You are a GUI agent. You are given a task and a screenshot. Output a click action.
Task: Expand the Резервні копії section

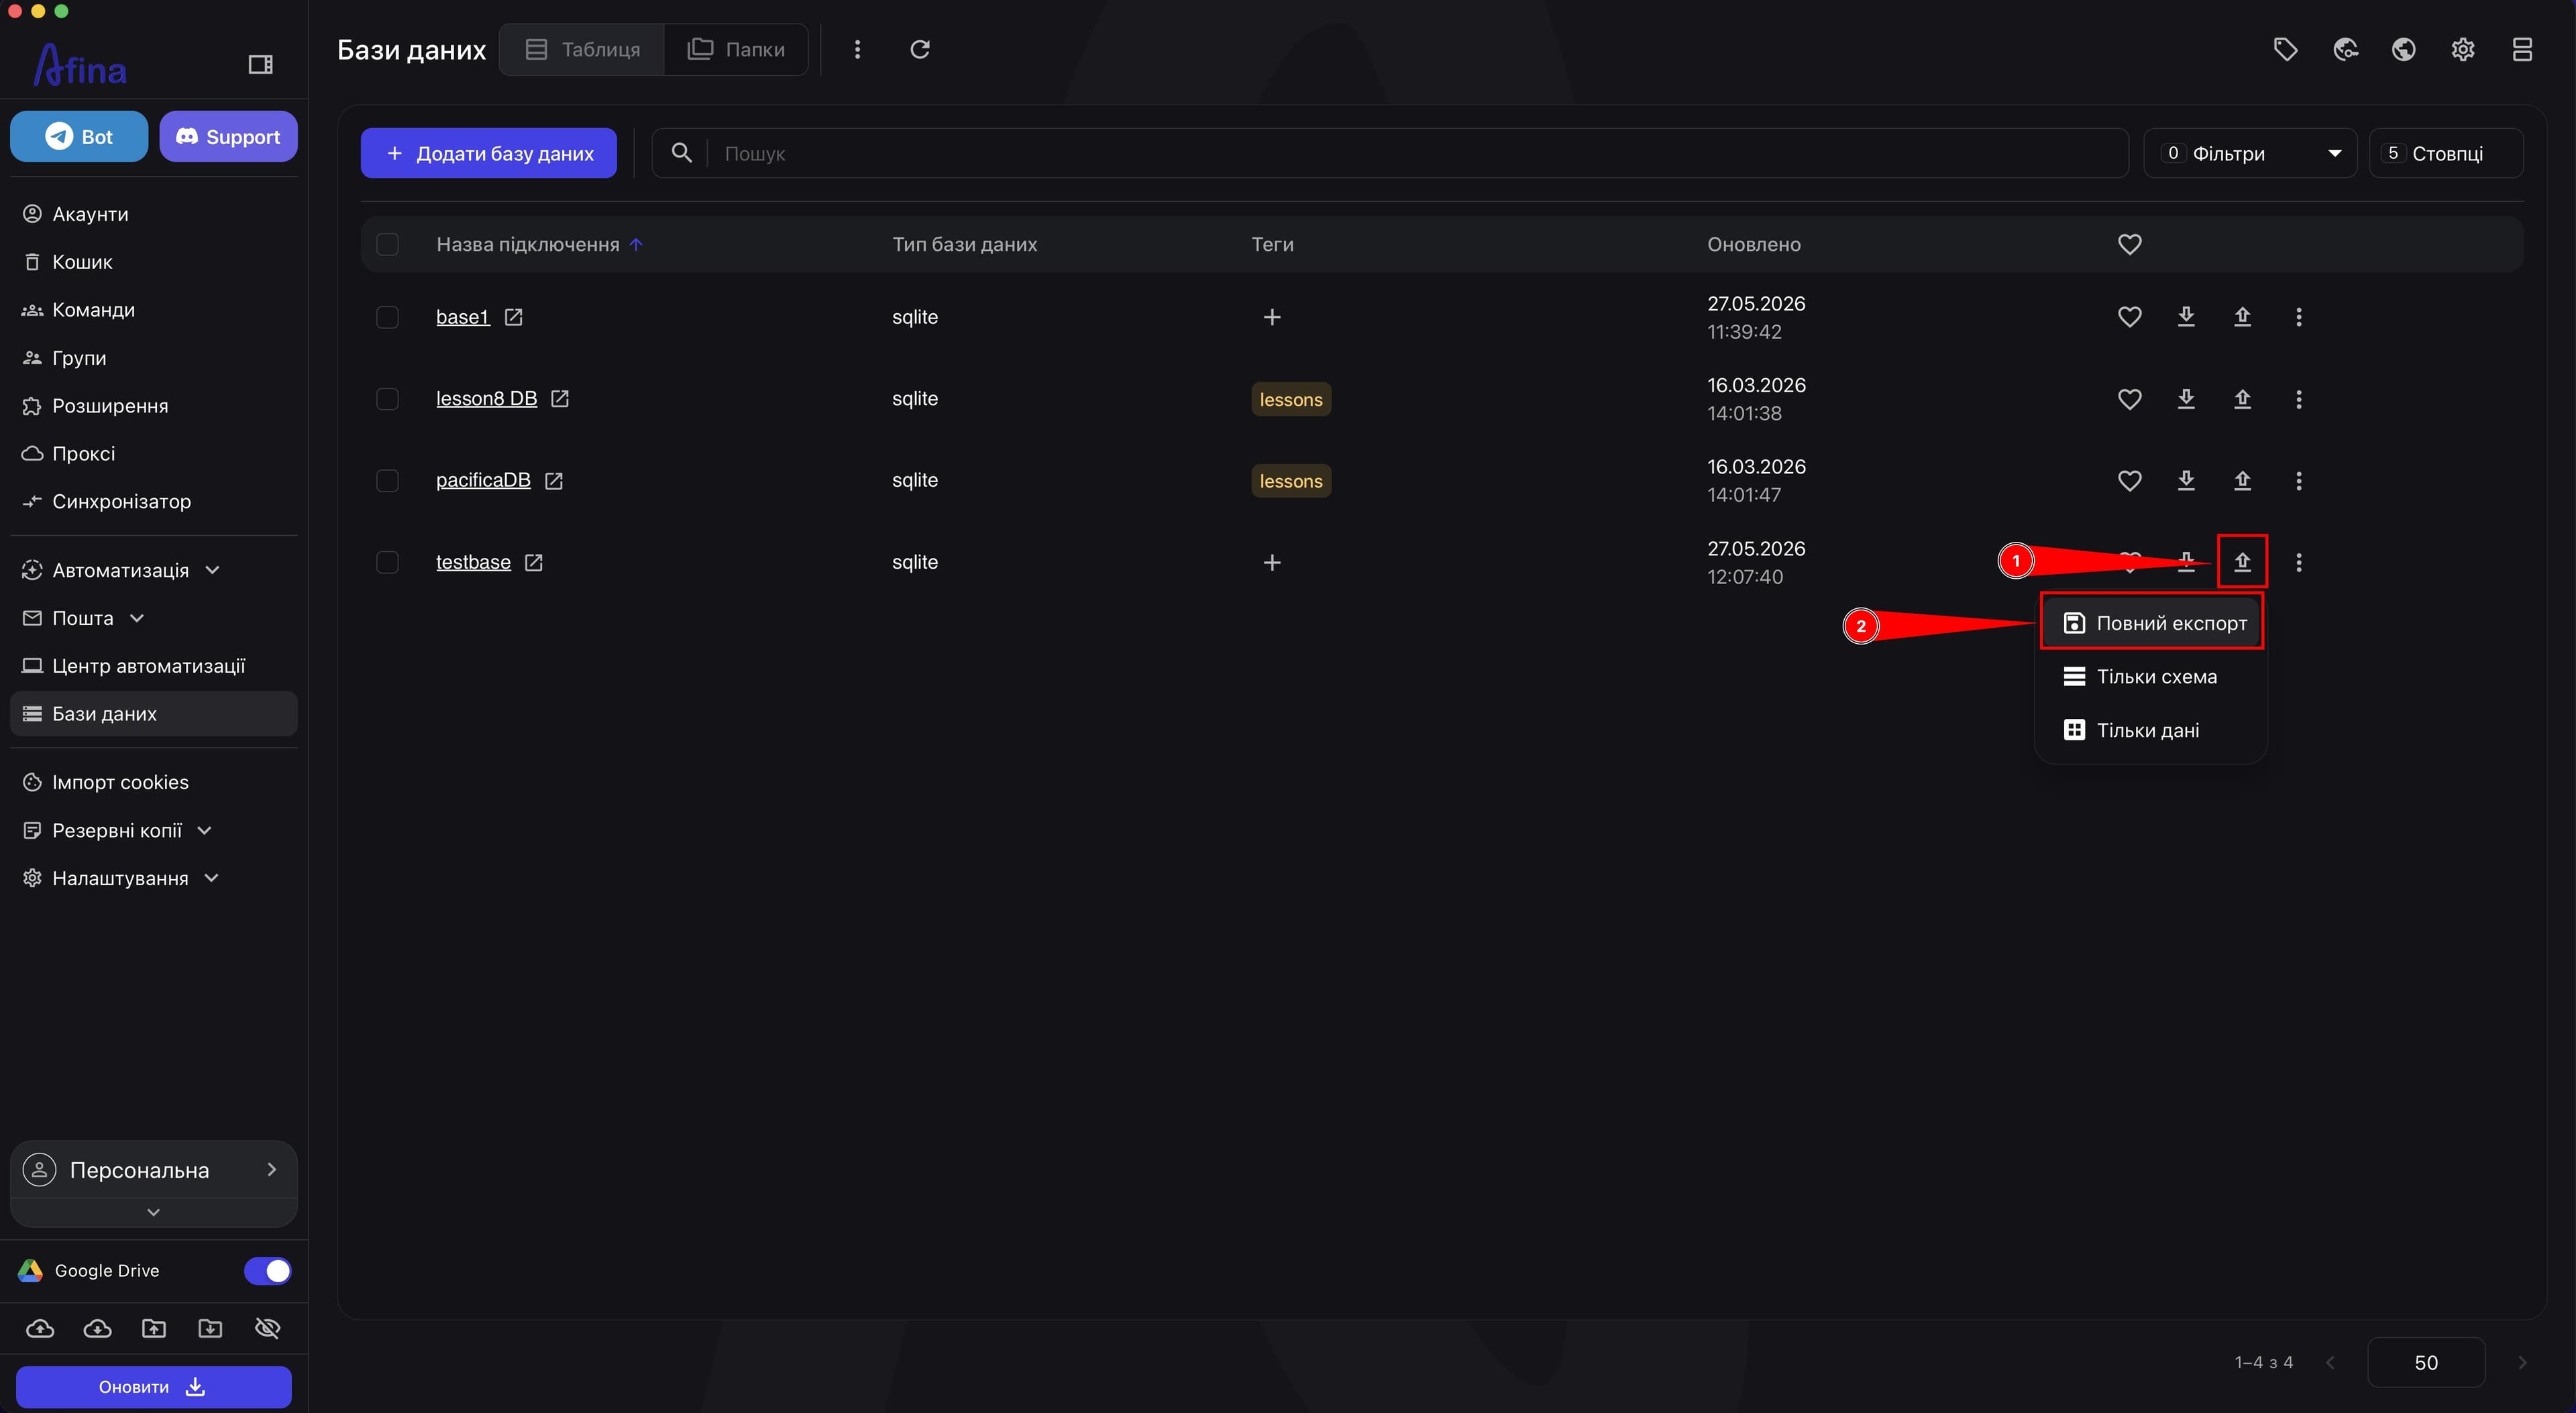[x=205, y=830]
